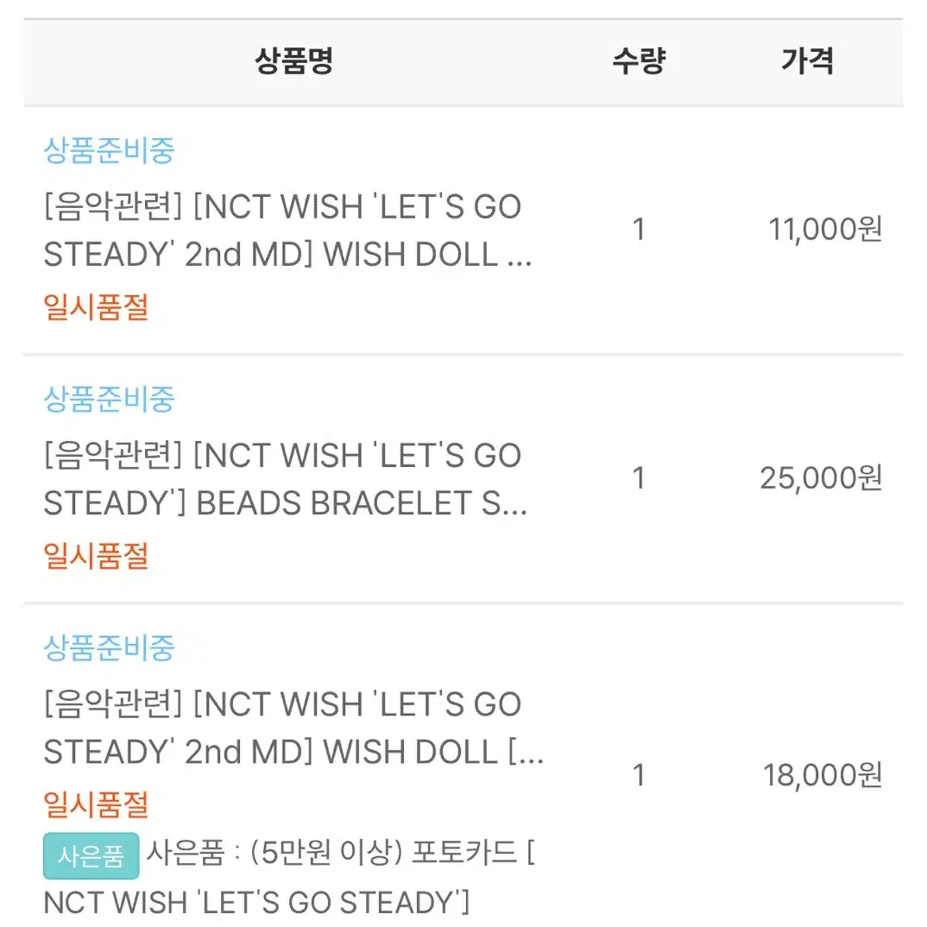
Task: Click the 18,000원 price
Action: click(823, 775)
